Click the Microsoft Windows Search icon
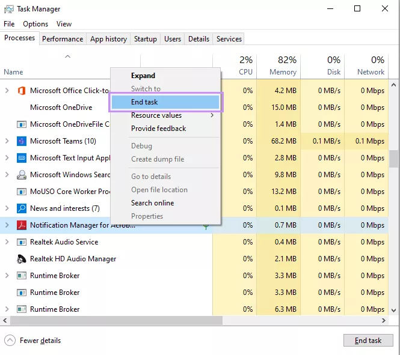The image size is (400, 355). pyautogui.click(x=22, y=175)
